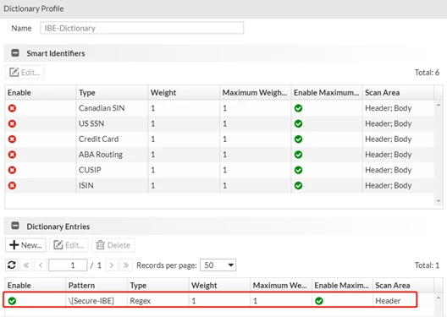
Task: Click the Delete button in Dictionary Entries
Action: click(113, 245)
